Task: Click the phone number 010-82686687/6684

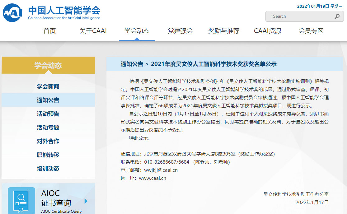Action: tap(166, 162)
